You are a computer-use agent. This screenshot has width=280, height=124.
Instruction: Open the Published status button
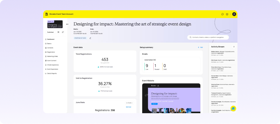click(x=50, y=32)
